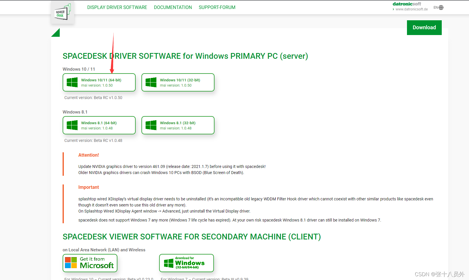Click the Attention! heading
Image resolution: width=469 pixels, height=280 pixels.
(88, 155)
